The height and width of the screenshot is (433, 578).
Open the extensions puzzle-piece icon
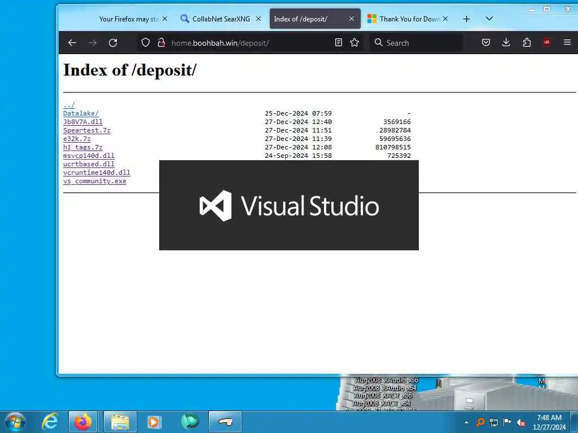pos(527,43)
